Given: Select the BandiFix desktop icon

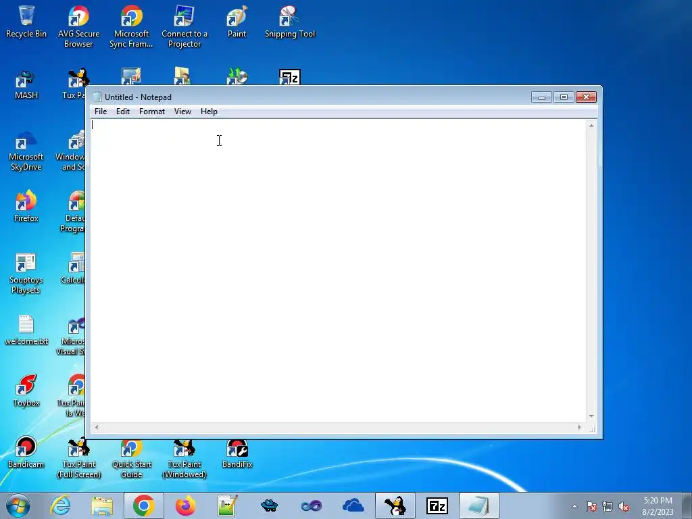Looking at the screenshot, I should point(237,453).
